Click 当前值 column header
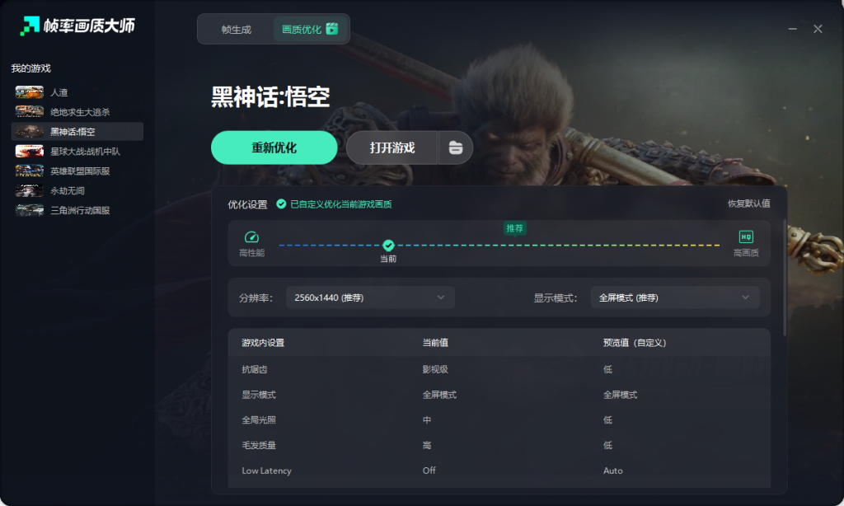844x506 pixels. (x=435, y=343)
